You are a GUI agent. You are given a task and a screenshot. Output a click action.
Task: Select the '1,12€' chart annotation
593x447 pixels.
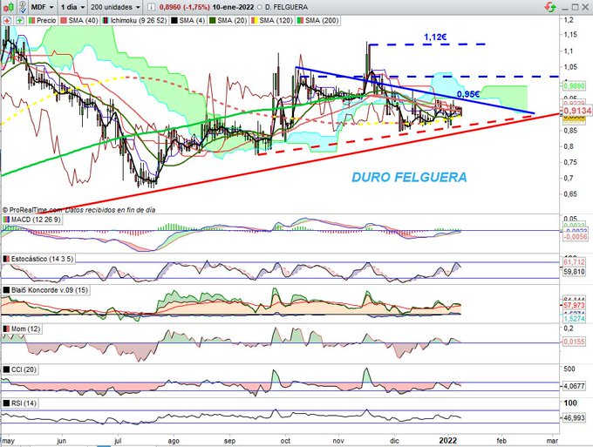coord(435,37)
